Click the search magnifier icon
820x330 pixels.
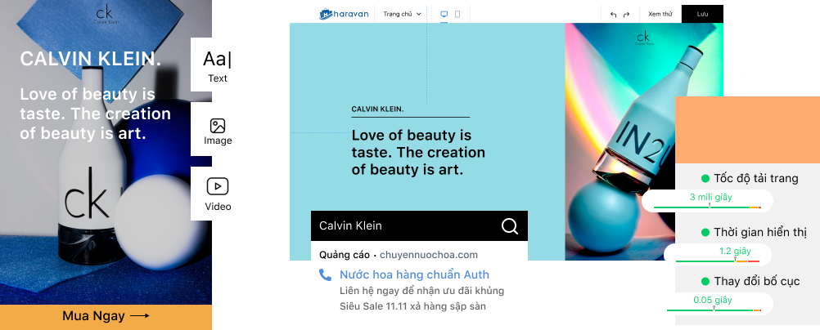(x=509, y=225)
